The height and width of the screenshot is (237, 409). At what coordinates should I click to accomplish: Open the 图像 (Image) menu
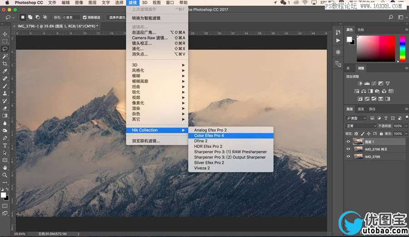point(79,3)
